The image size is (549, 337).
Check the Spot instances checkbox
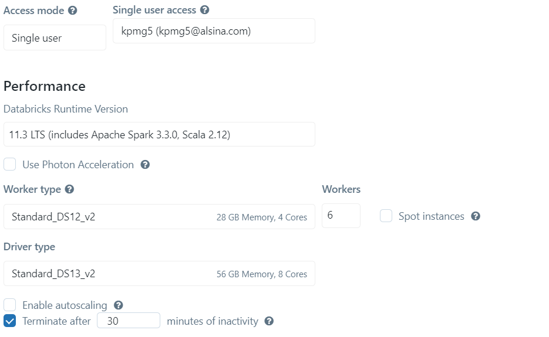point(386,216)
